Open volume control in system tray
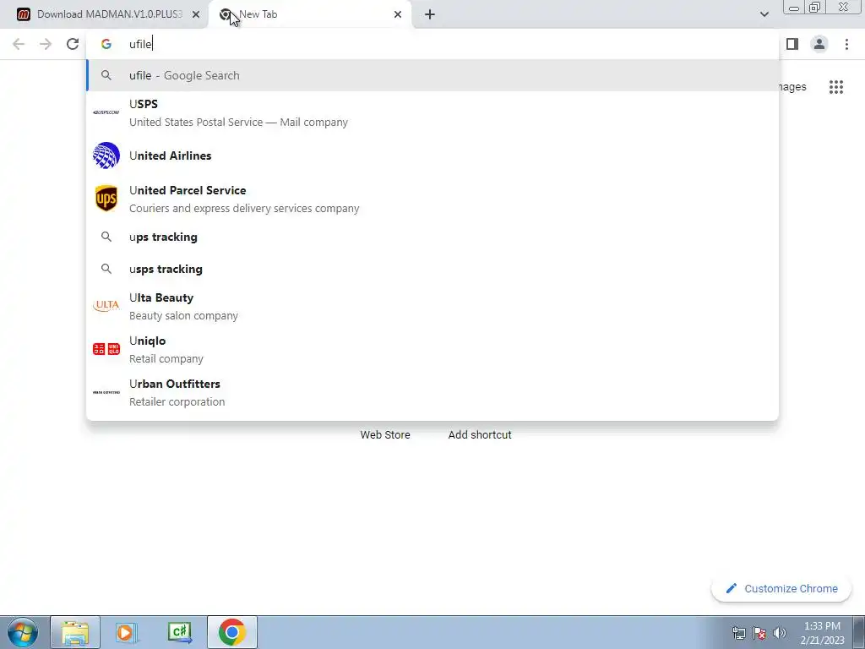Viewport: 865px width, 649px height. click(780, 632)
